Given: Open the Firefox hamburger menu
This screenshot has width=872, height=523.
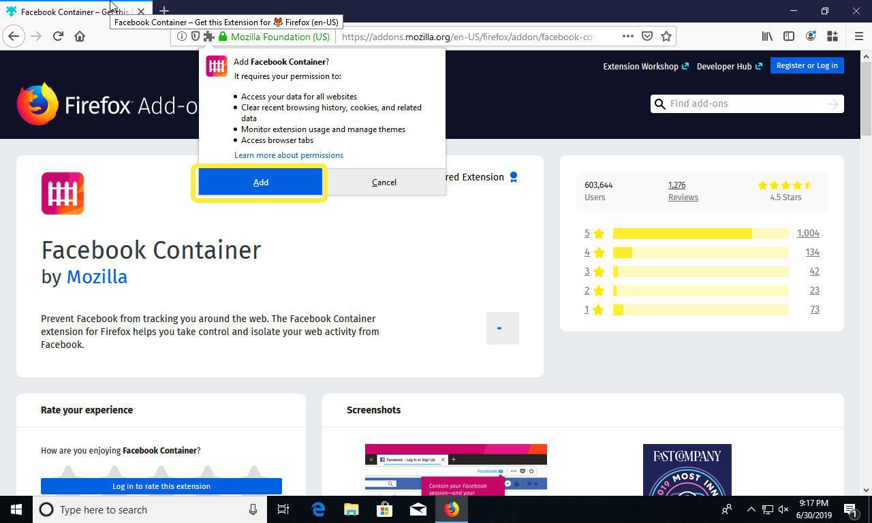Looking at the screenshot, I should click(858, 36).
